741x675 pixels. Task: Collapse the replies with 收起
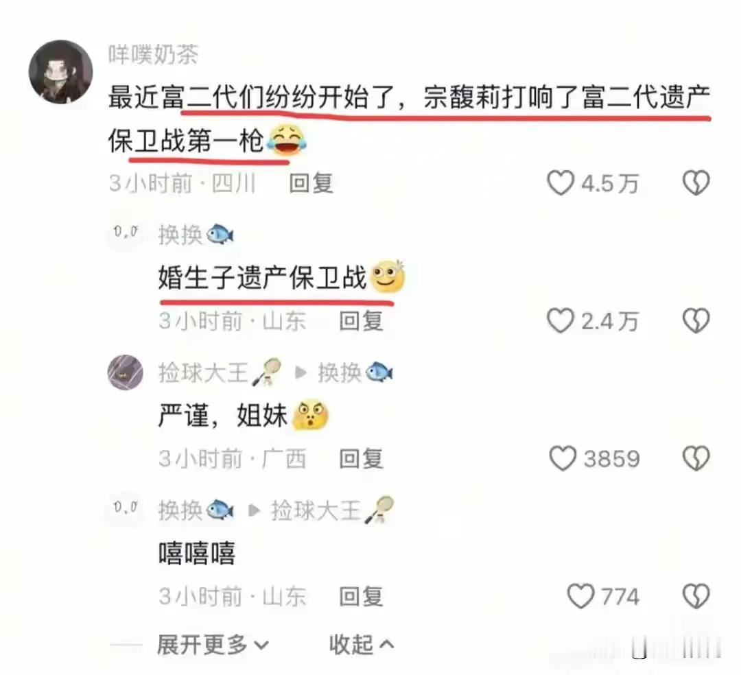(x=362, y=644)
